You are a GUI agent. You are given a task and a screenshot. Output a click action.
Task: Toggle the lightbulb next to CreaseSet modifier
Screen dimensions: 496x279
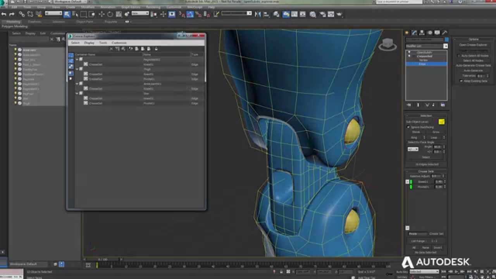coord(409,56)
